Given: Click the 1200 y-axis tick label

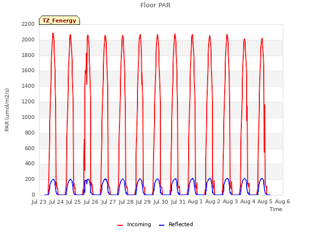Looking at the screenshot, I should tap(28, 102).
